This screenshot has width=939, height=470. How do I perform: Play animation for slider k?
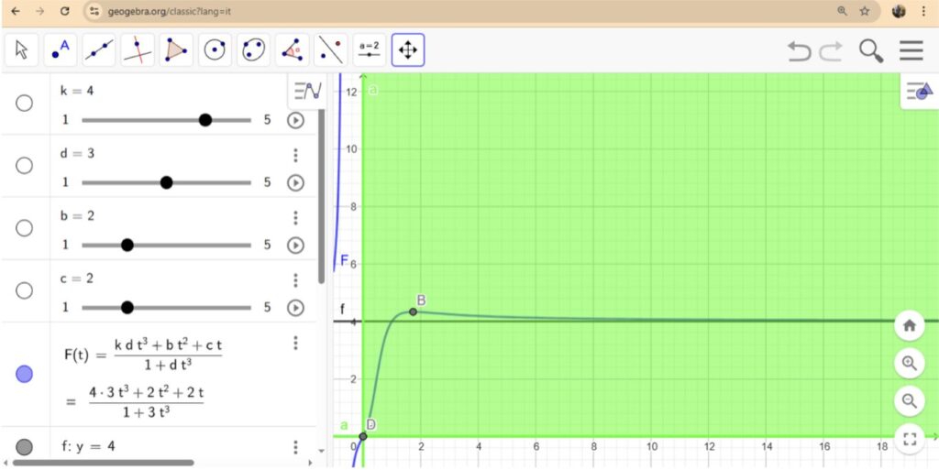point(295,120)
